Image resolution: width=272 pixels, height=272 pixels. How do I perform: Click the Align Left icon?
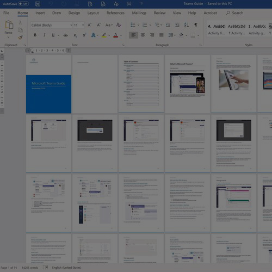pyautogui.click(x=133, y=35)
